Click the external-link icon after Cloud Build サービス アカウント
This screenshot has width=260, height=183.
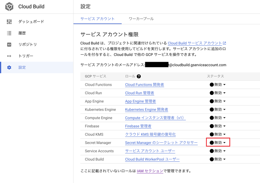click(224, 43)
